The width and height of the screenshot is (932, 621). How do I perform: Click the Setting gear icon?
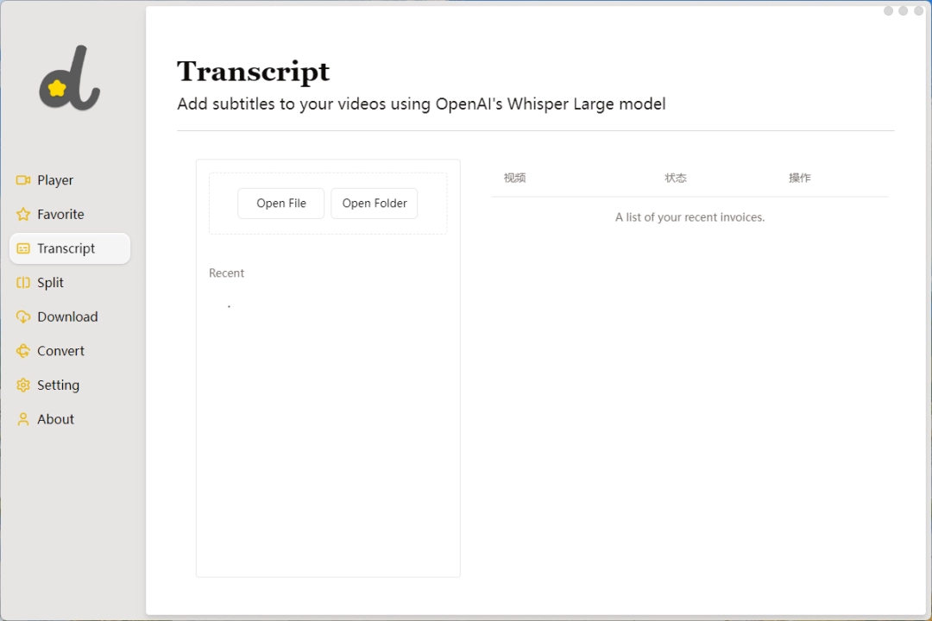(x=23, y=385)
